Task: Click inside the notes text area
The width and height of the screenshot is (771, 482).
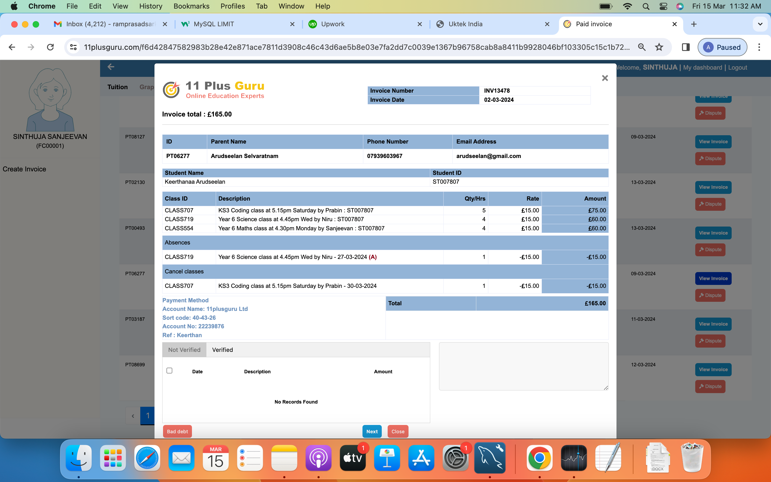Action: point(523,366)
